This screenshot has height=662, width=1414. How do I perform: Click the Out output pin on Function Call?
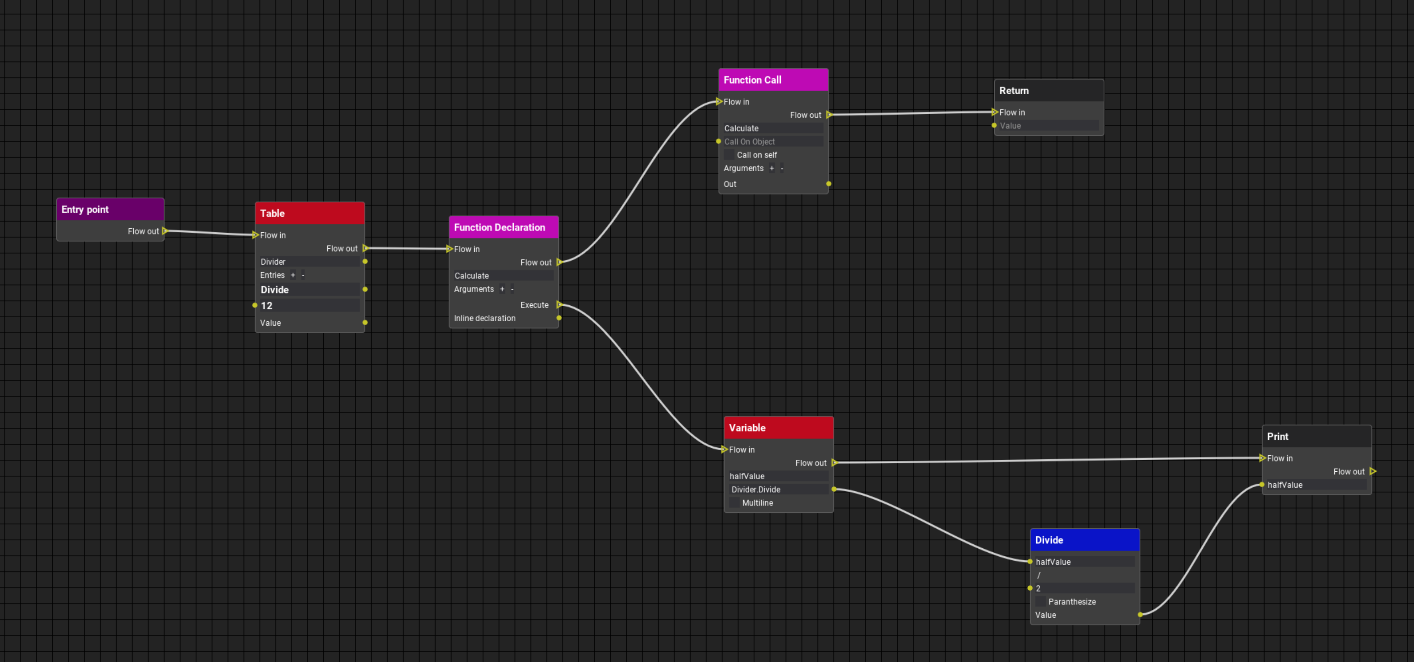[829, 184]
